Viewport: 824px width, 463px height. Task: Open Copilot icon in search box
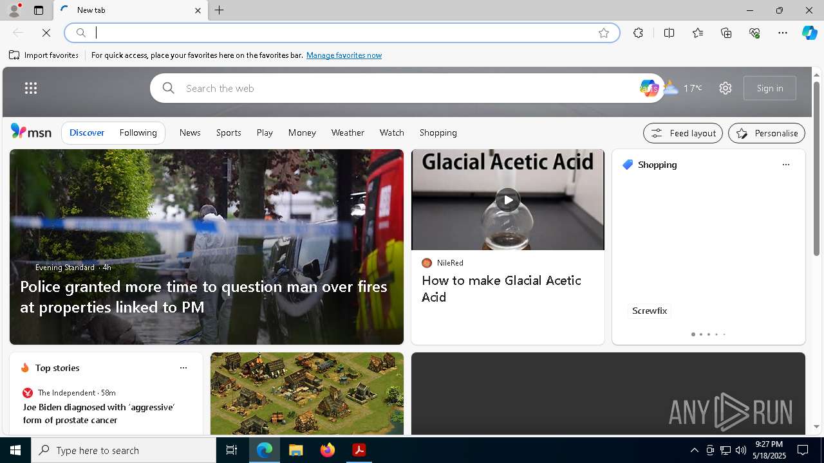648,88
